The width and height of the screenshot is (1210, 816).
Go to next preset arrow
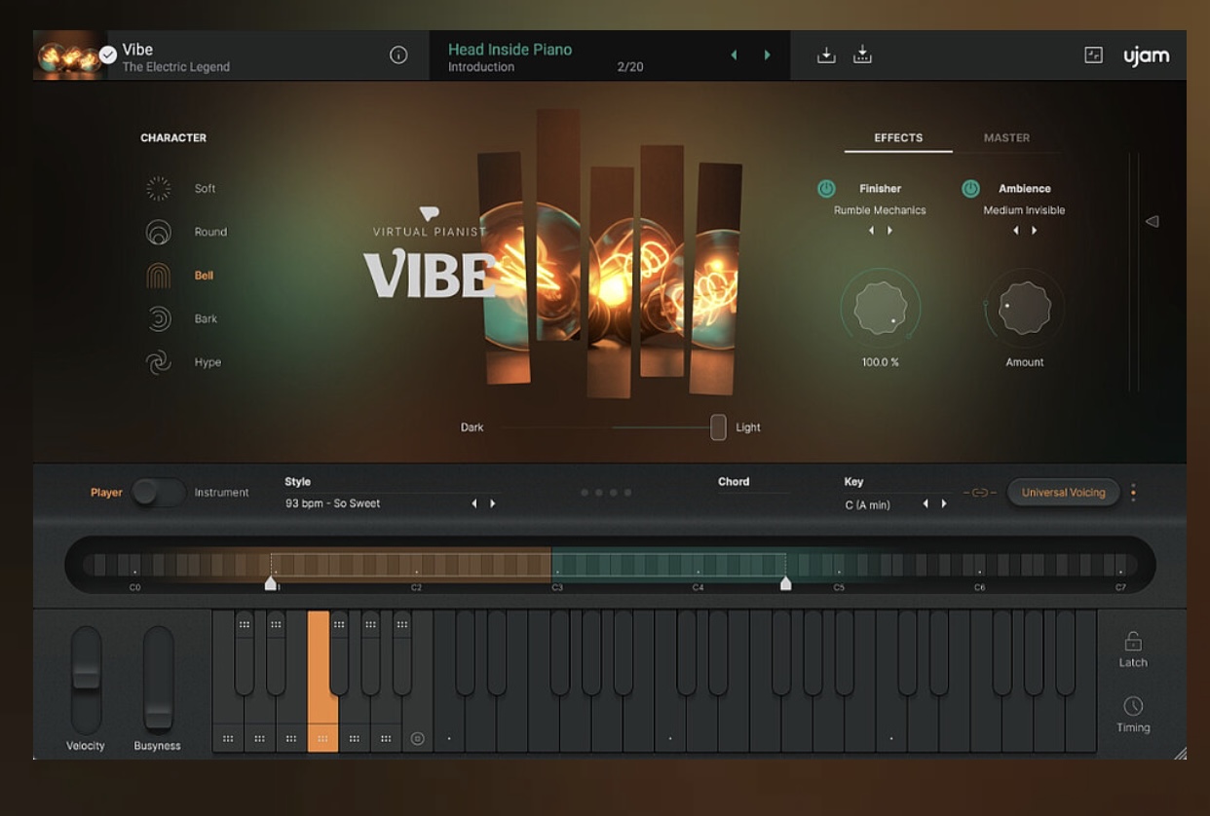[x=767, y=56]
